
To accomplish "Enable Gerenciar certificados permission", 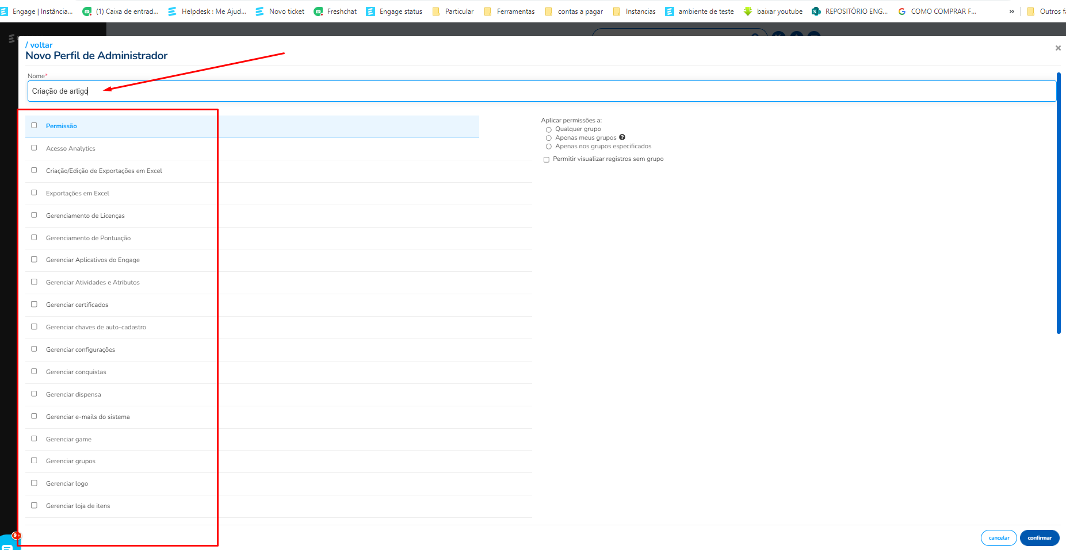I will click(34, 304).
